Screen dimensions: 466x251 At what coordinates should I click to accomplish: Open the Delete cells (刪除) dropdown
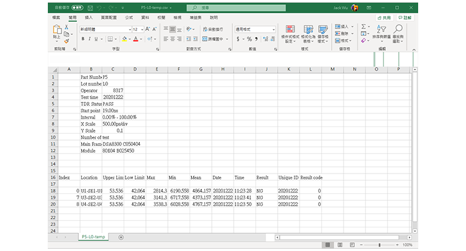(x=344, y=33)
